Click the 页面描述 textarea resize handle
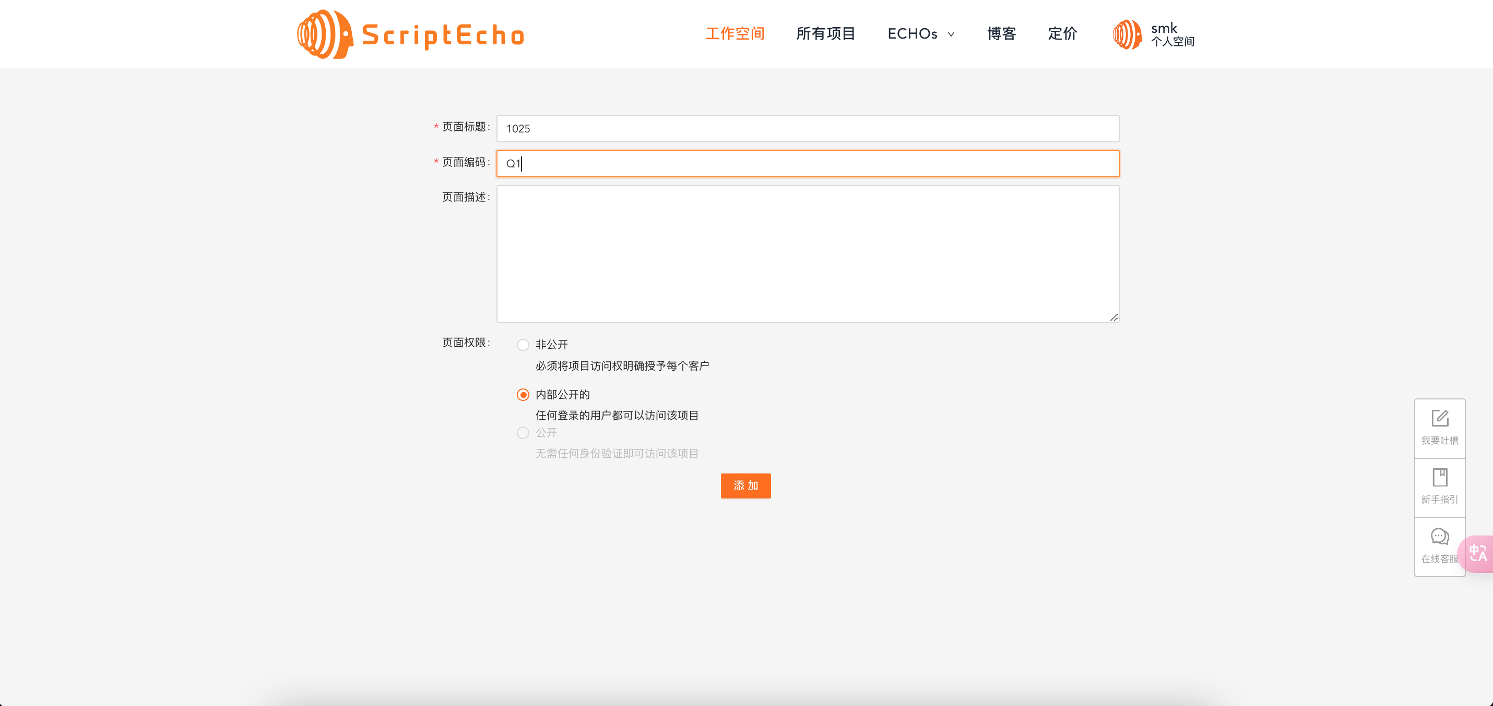 click(x=1113, y=317)
